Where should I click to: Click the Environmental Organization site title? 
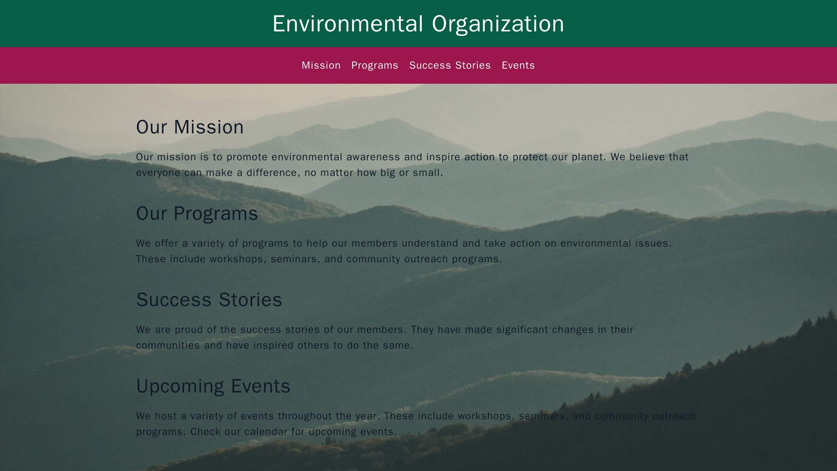[418, 24]
